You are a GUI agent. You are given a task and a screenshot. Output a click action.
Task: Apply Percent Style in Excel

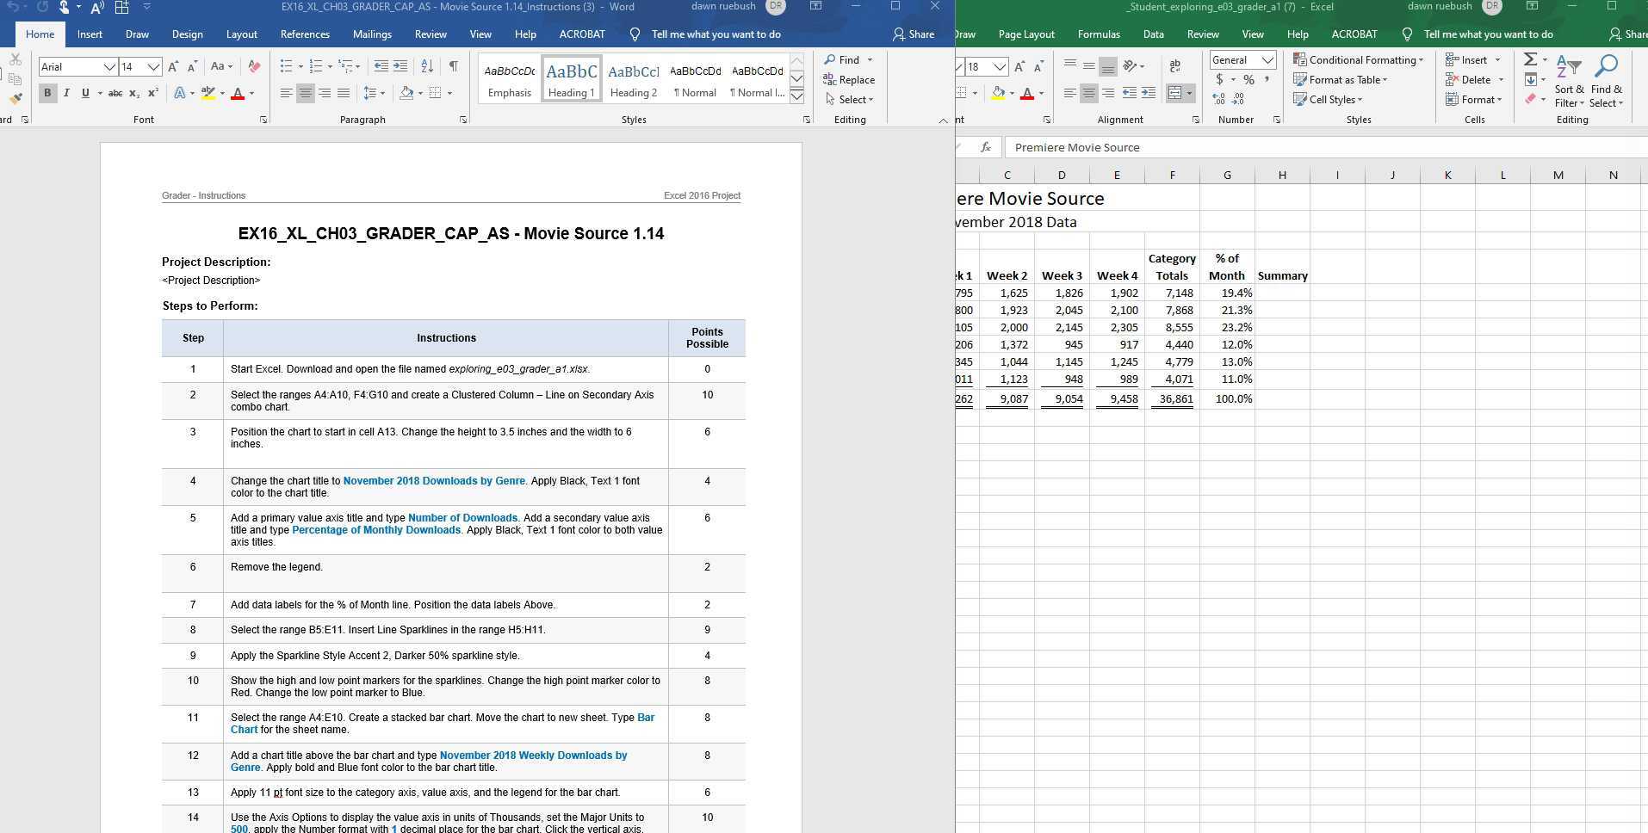coord(1248,79)
